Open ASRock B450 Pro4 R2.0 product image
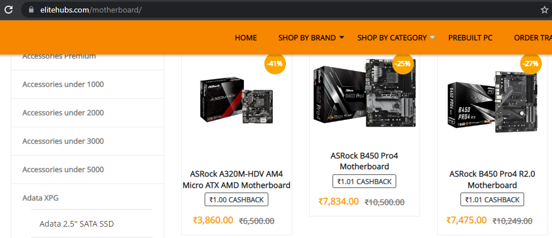The width and height of the screenshot is (552, 238). click(492, 102)
